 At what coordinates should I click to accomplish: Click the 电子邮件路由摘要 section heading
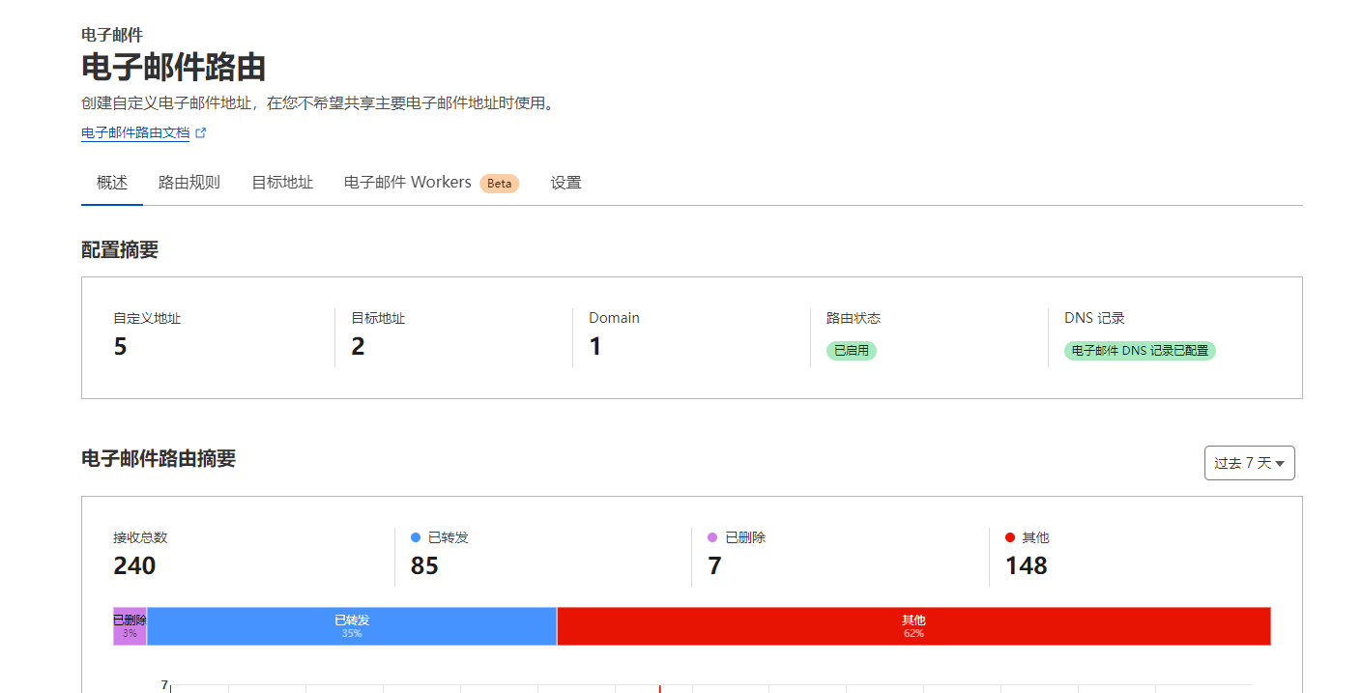click(159, 459)
